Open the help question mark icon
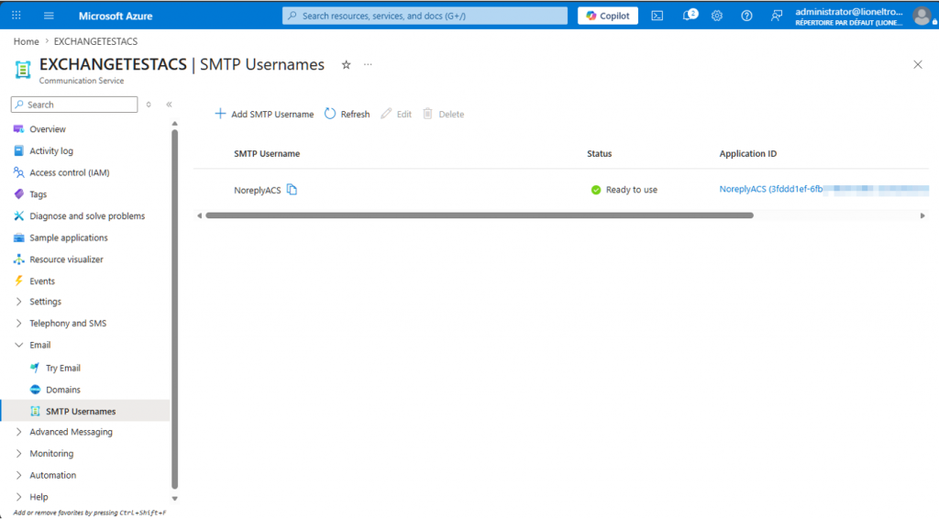 tap(746, 16)
